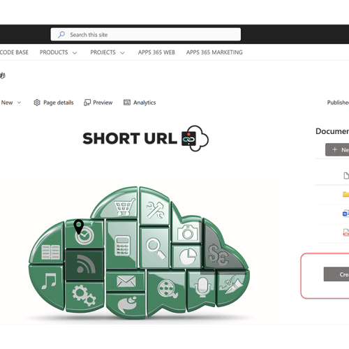Image resolution: width=349 pixels, height=349 pixels.
Task: Click the Documents heading
Action: click(332, 131)
